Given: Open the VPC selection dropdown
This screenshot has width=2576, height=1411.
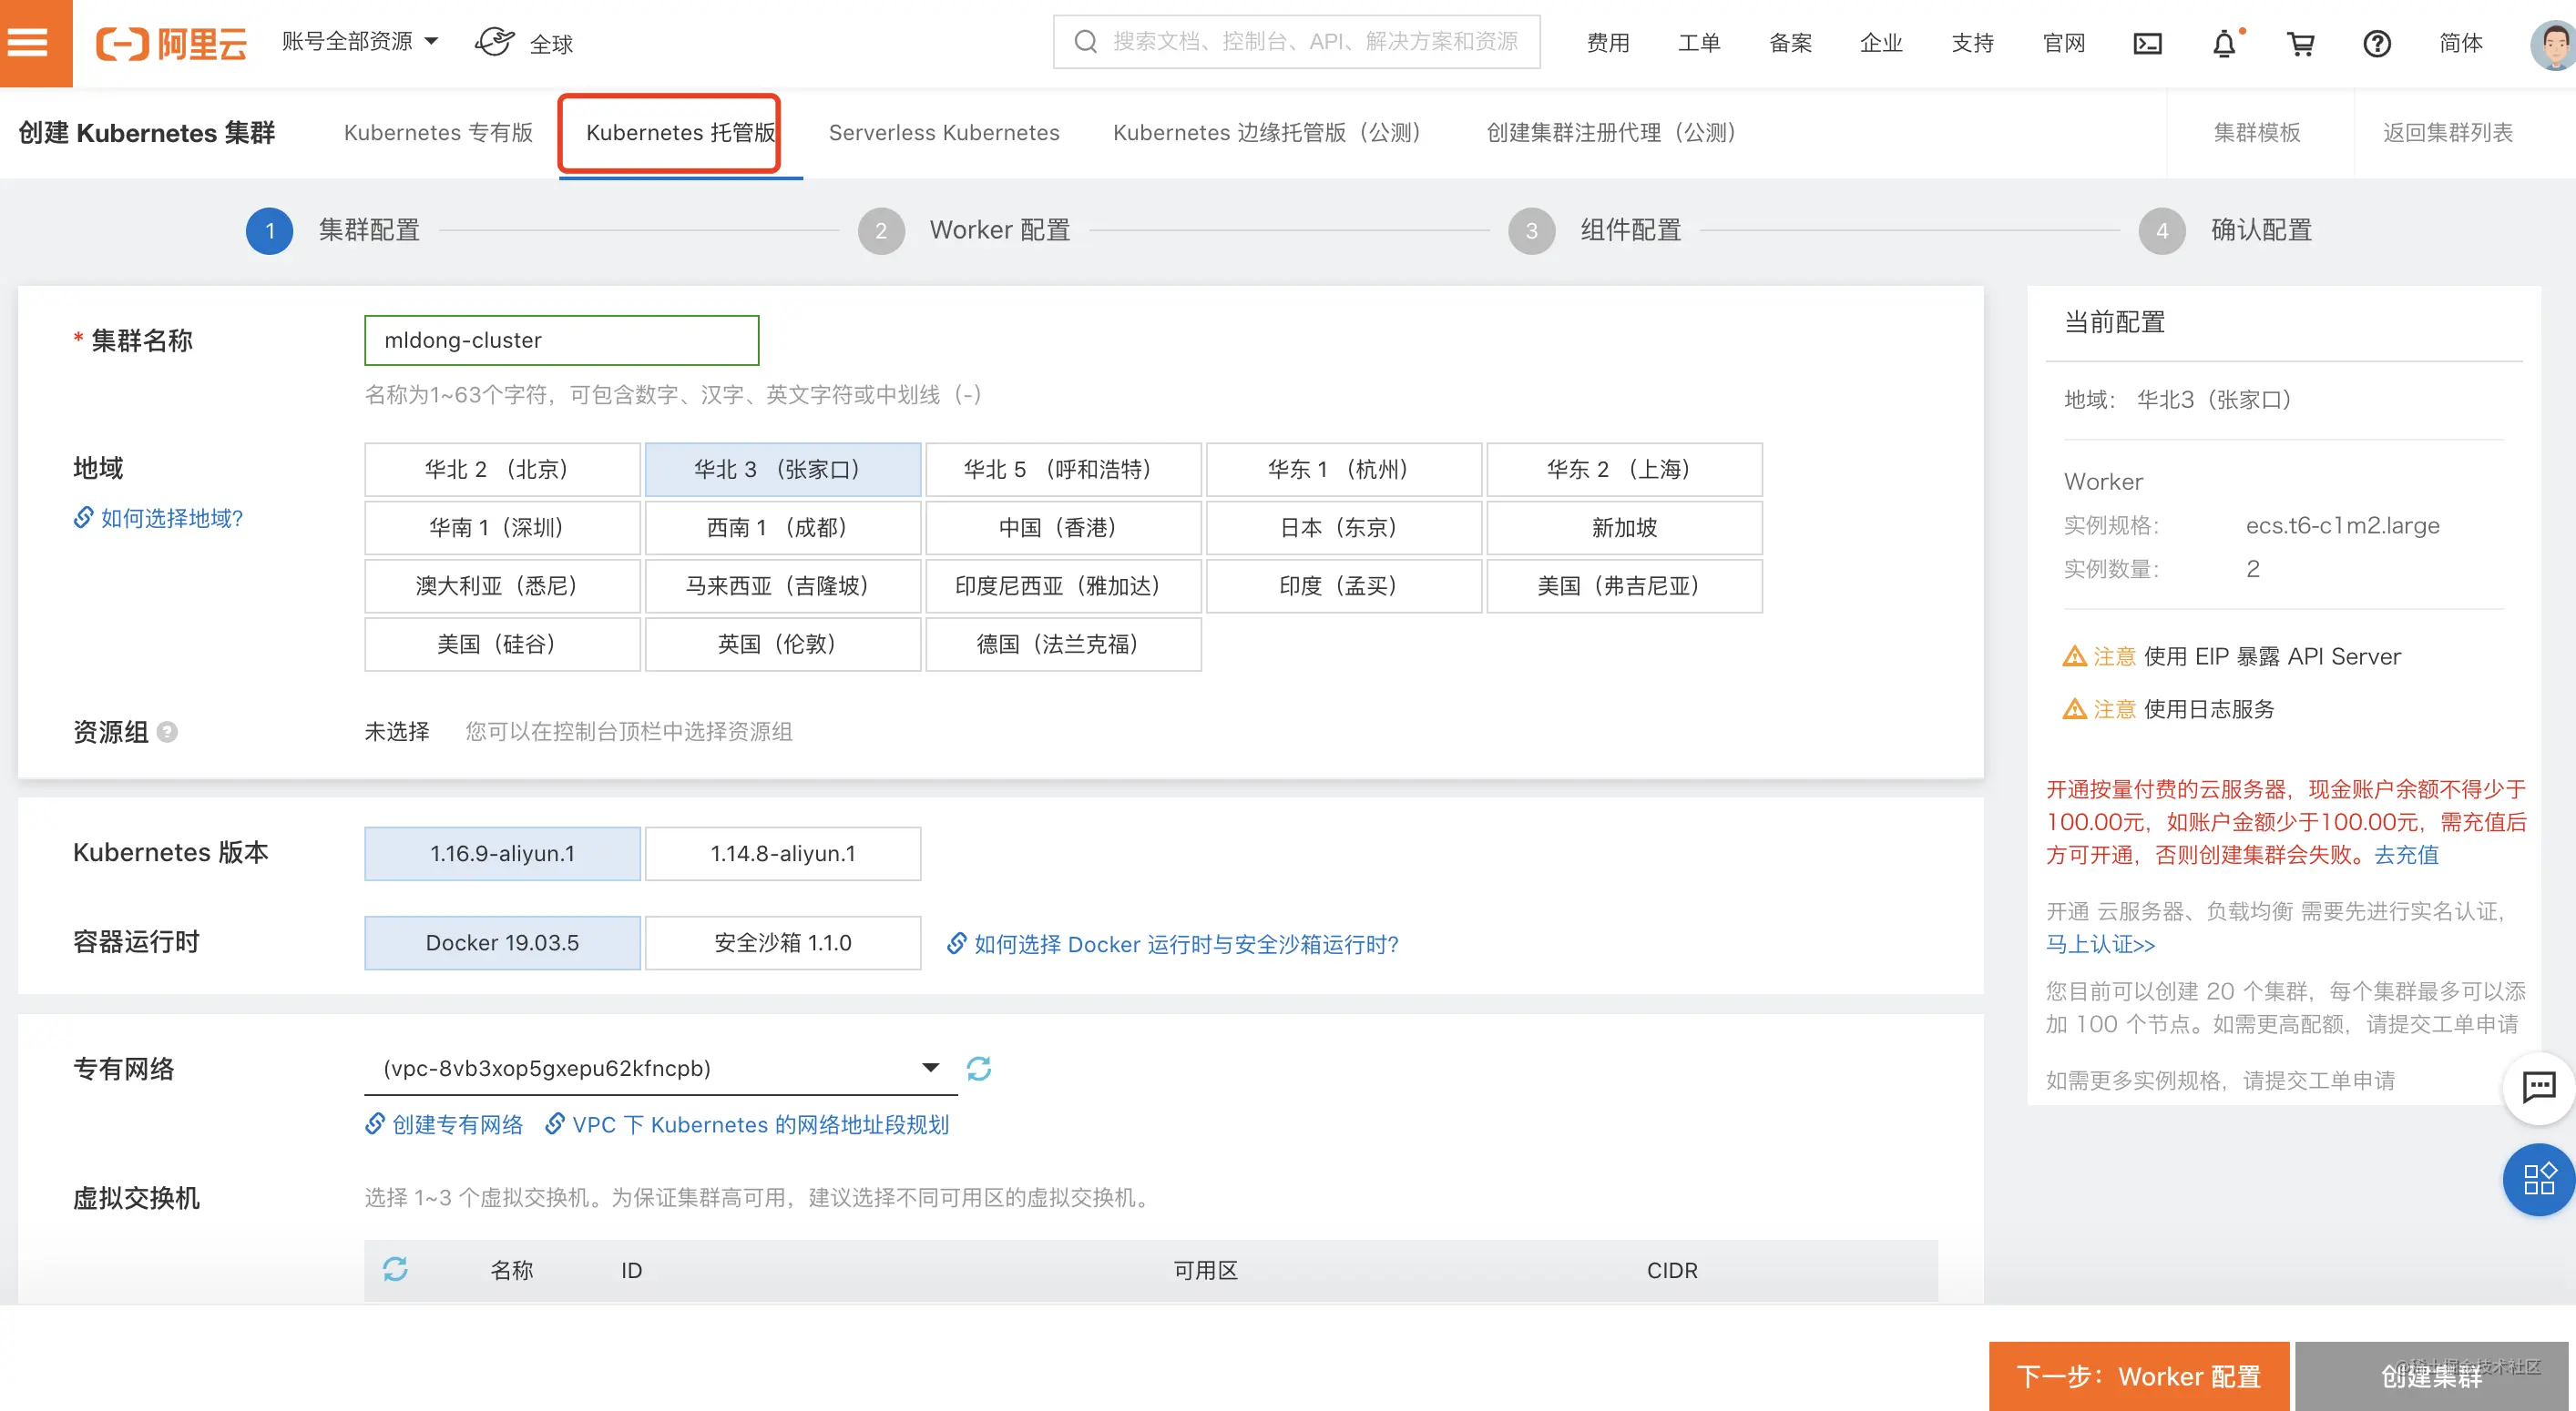Looking at the screenshot, I should tap(661, 1068).
